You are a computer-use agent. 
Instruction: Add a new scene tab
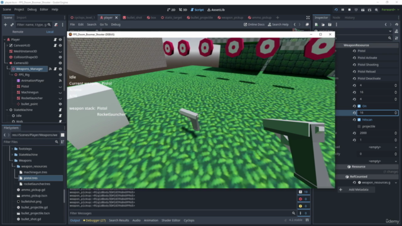(278, 18)
